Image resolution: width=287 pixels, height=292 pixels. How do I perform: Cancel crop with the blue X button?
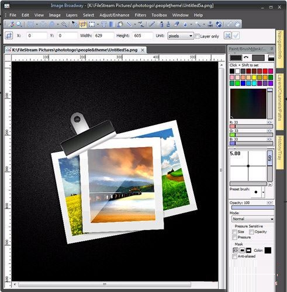[227, 36]
